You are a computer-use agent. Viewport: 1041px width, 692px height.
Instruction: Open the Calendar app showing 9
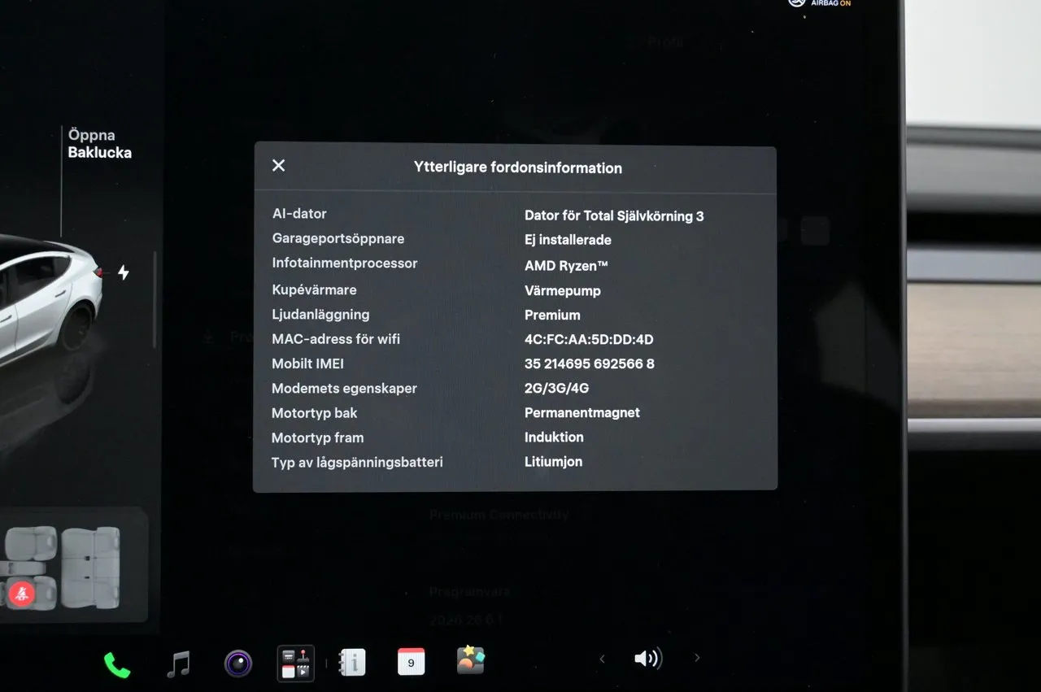pyautogui.click(x=411, y=661)
